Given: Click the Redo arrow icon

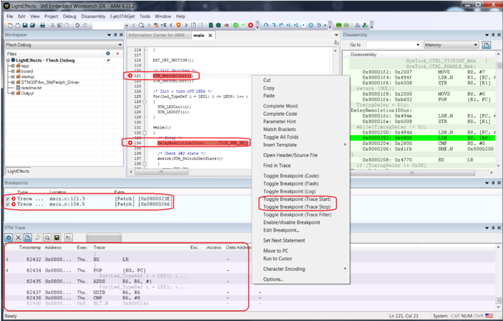Looking at the screenshot, I should click(85, 25).
